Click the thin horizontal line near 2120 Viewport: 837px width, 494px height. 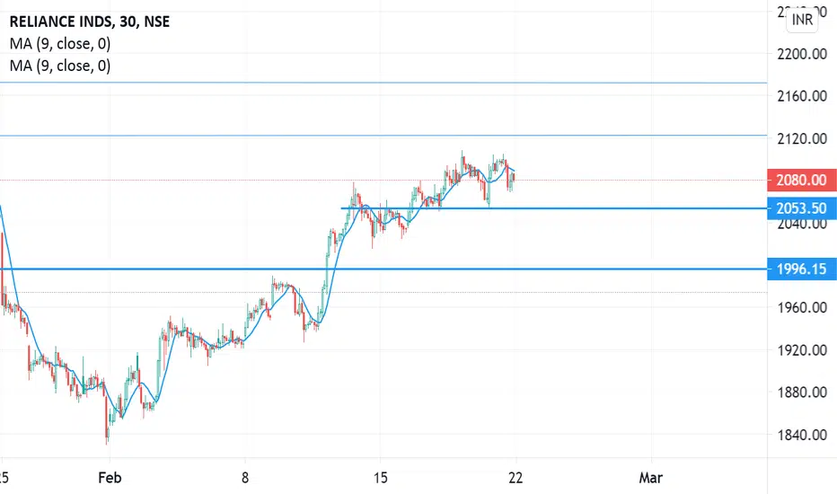click(x=383, y=136)
